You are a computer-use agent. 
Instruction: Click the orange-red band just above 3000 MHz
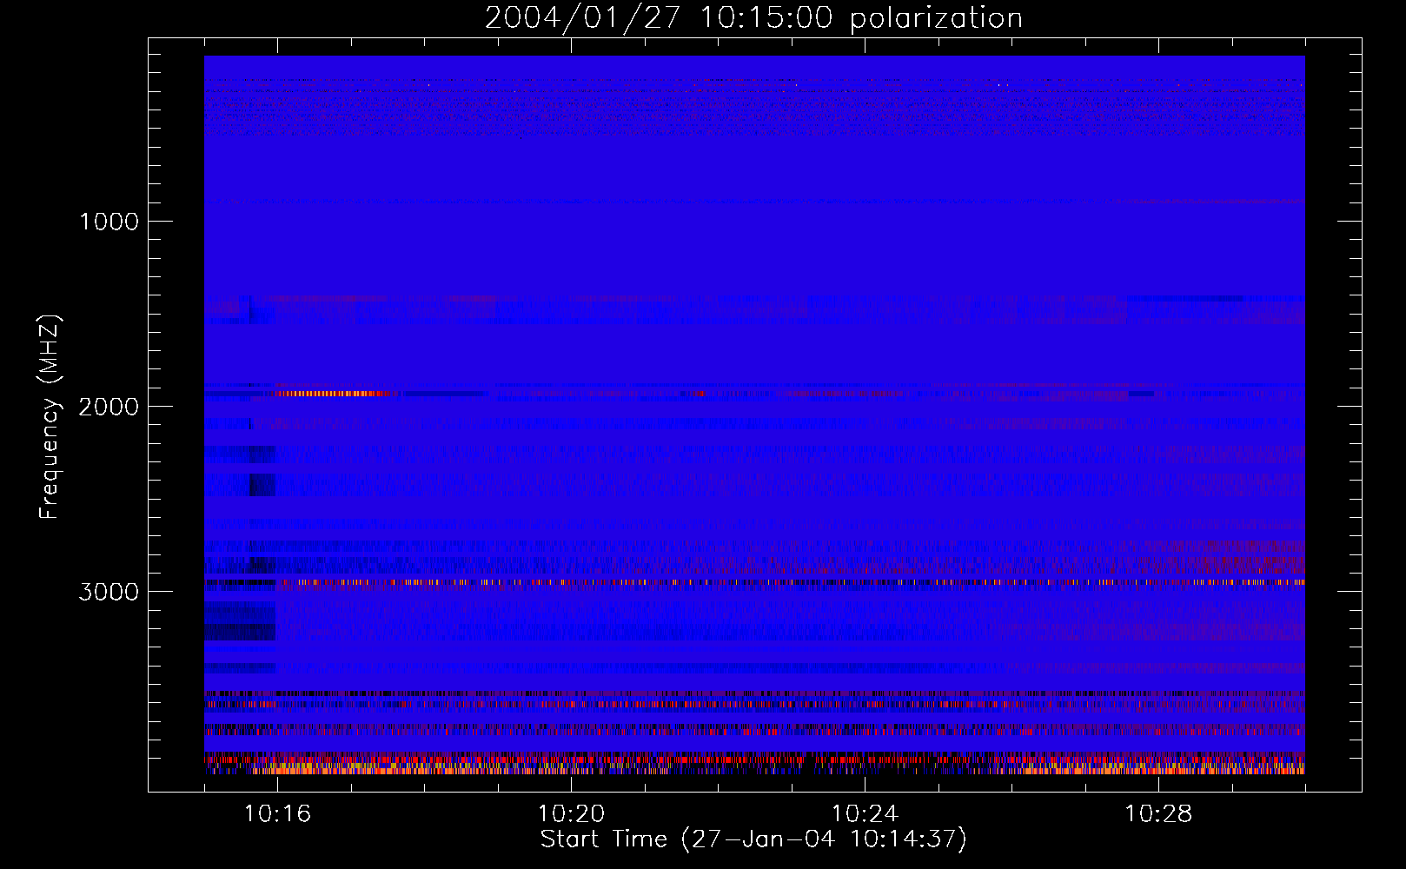point(754,582)
